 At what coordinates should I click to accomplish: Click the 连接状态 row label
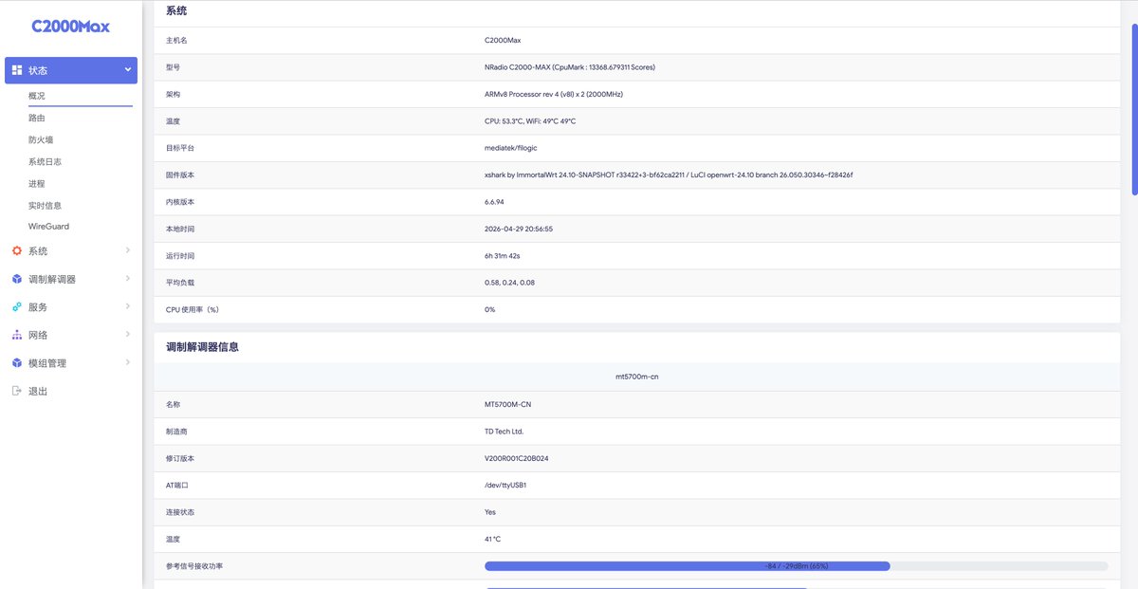[180, 512]
